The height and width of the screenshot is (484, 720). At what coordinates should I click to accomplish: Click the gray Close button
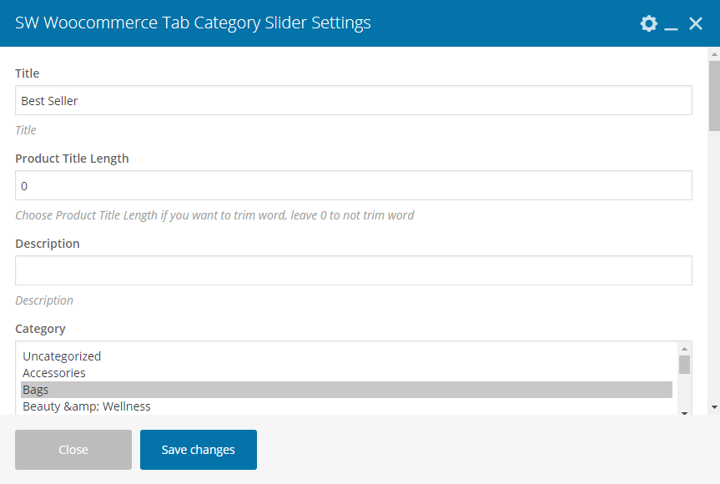73,450
